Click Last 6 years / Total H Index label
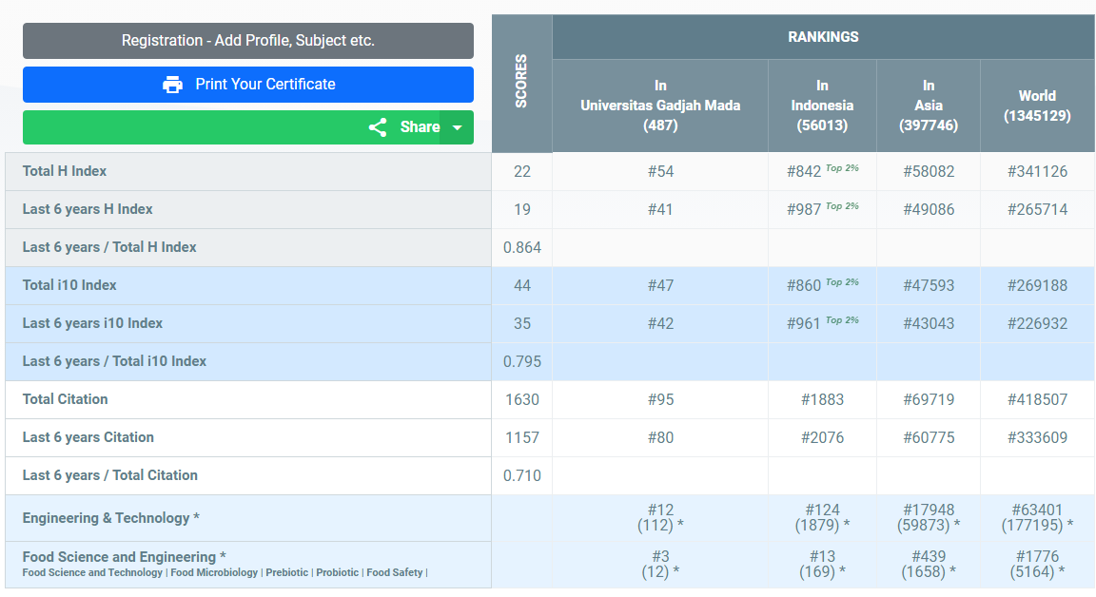This screenshot has height=597, width=1096. tap(109, 247)
